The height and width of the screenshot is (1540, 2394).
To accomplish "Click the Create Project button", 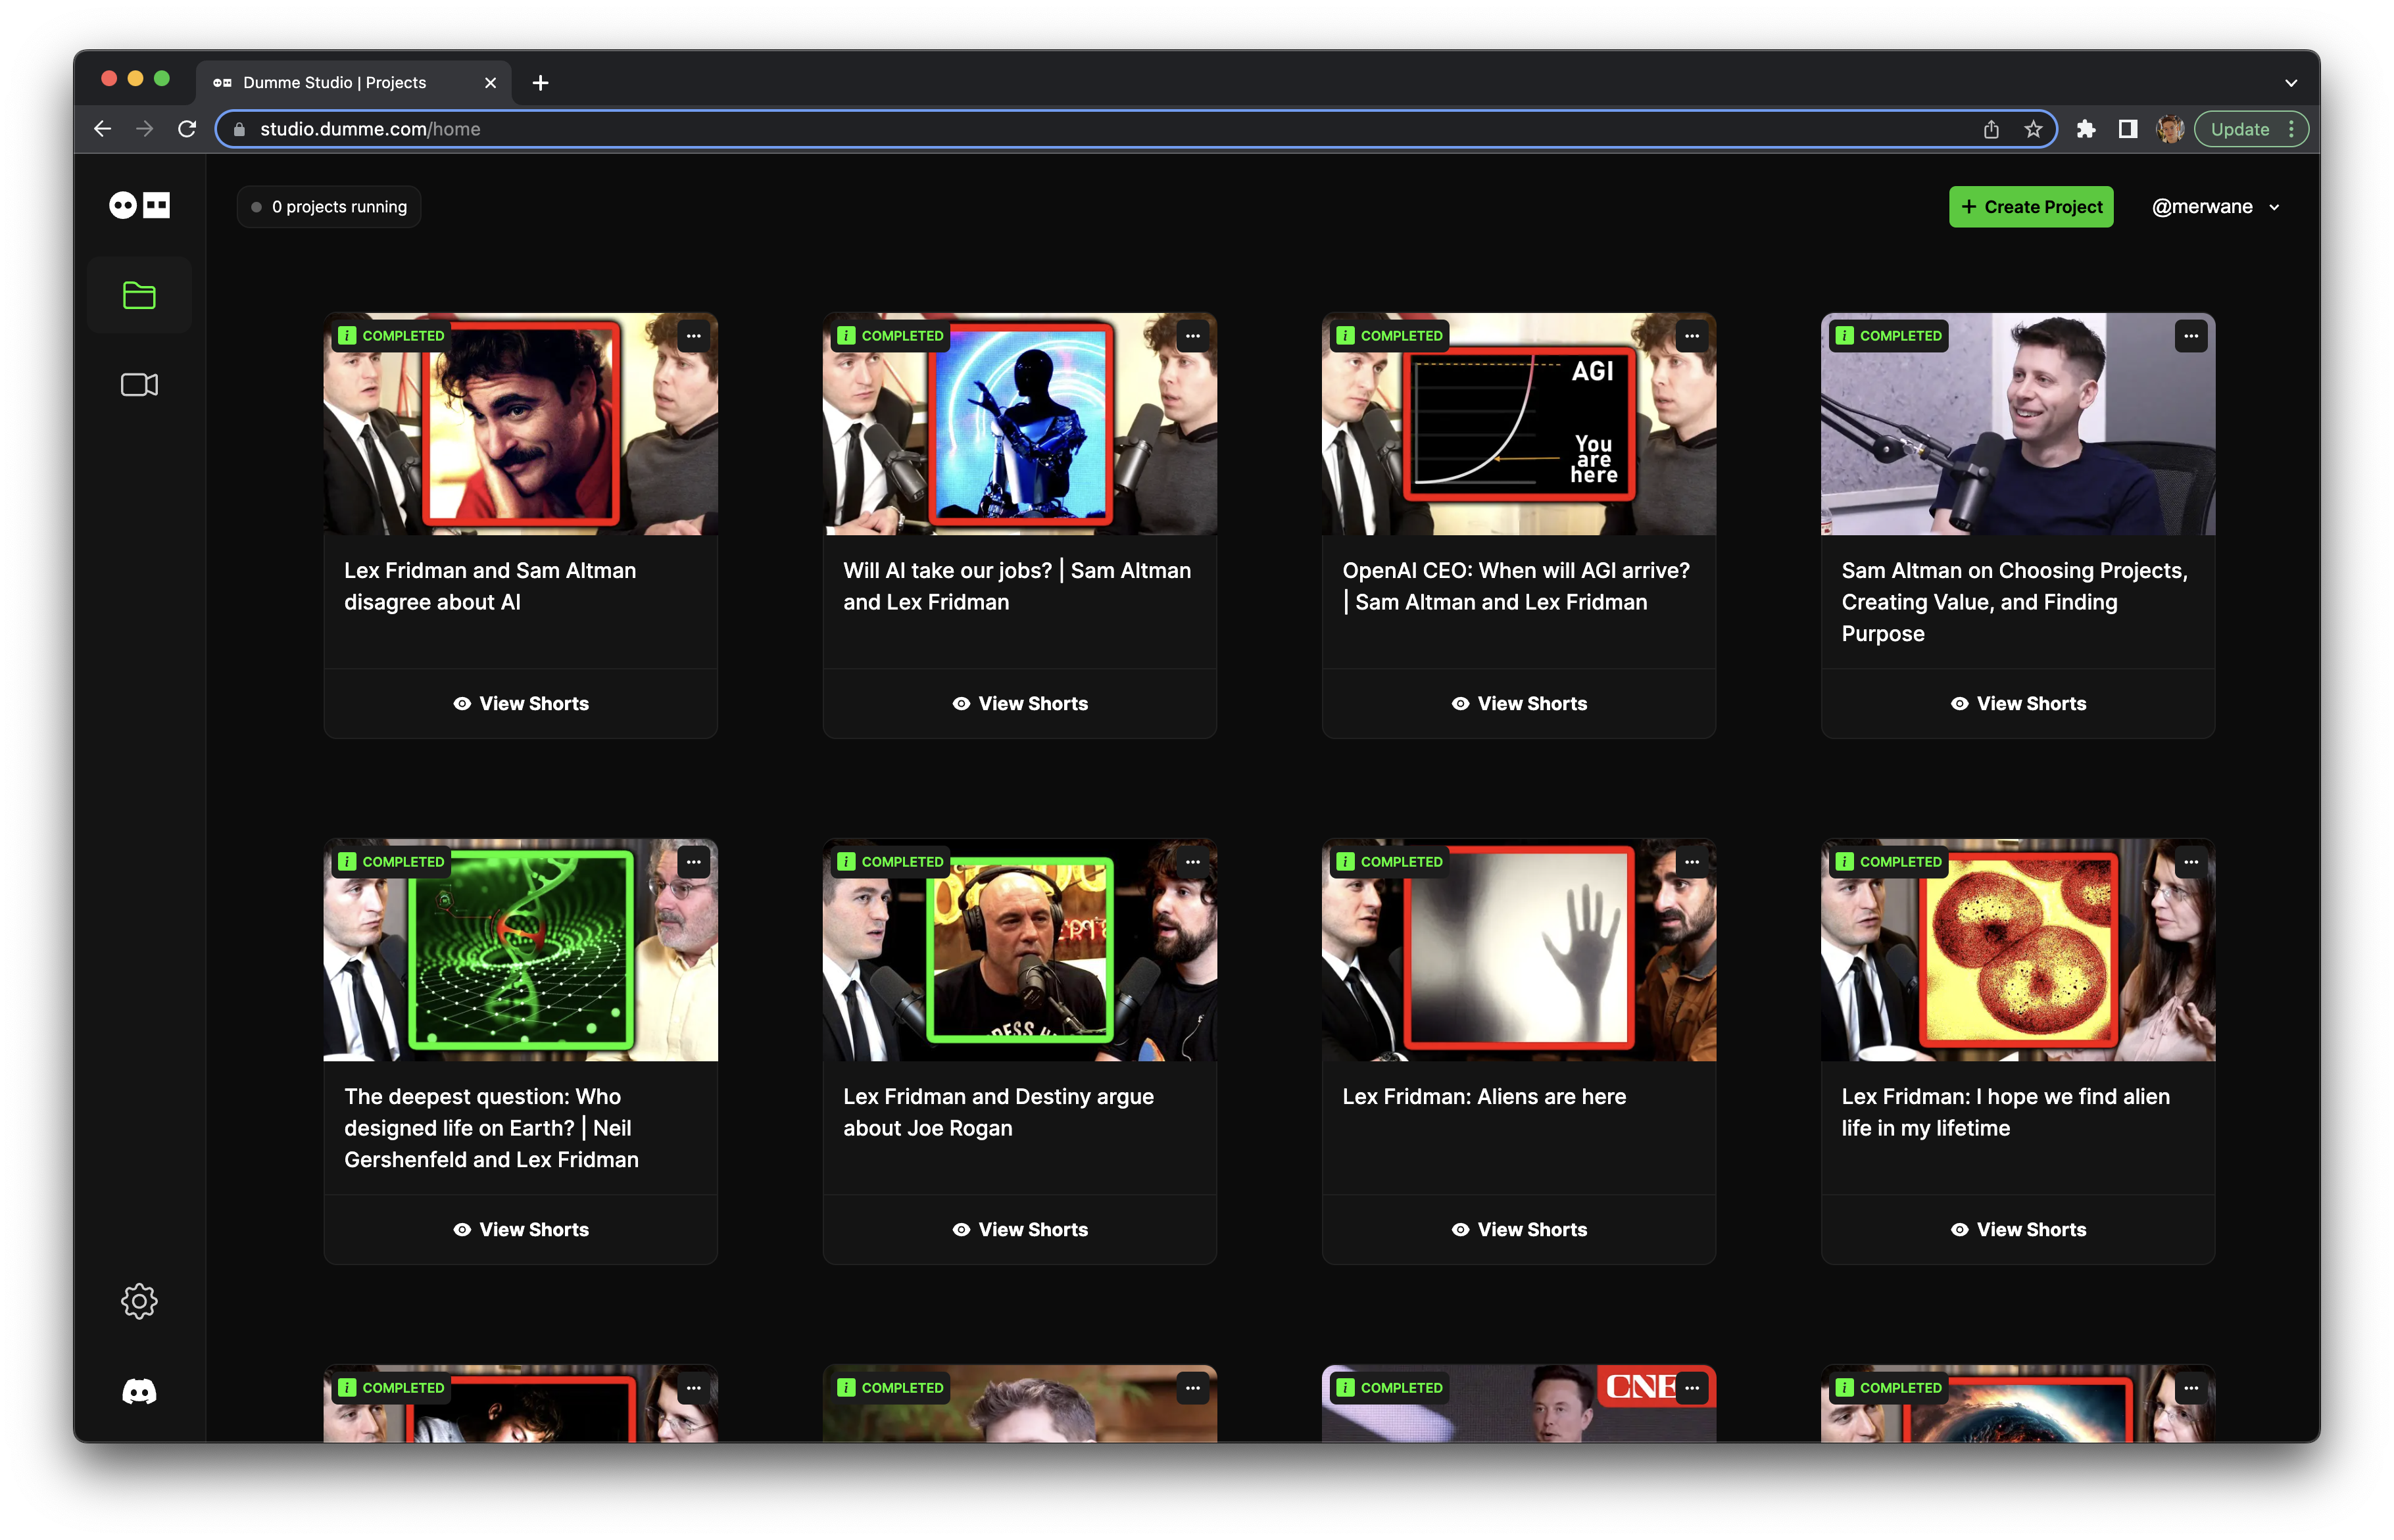I will [x=2030, y=207].
